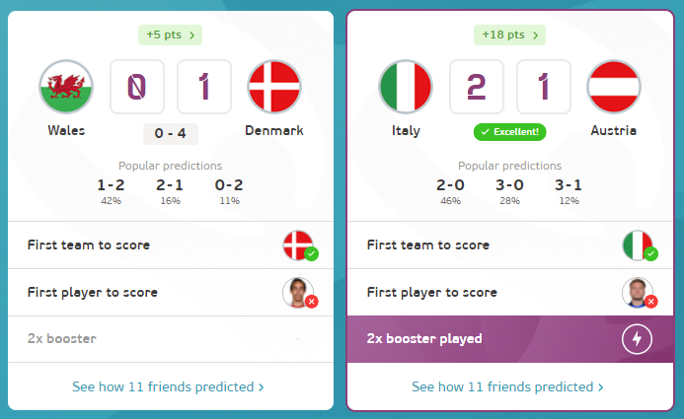
Task: Click the Wales dragon flag icon
Action: point(66,87)
